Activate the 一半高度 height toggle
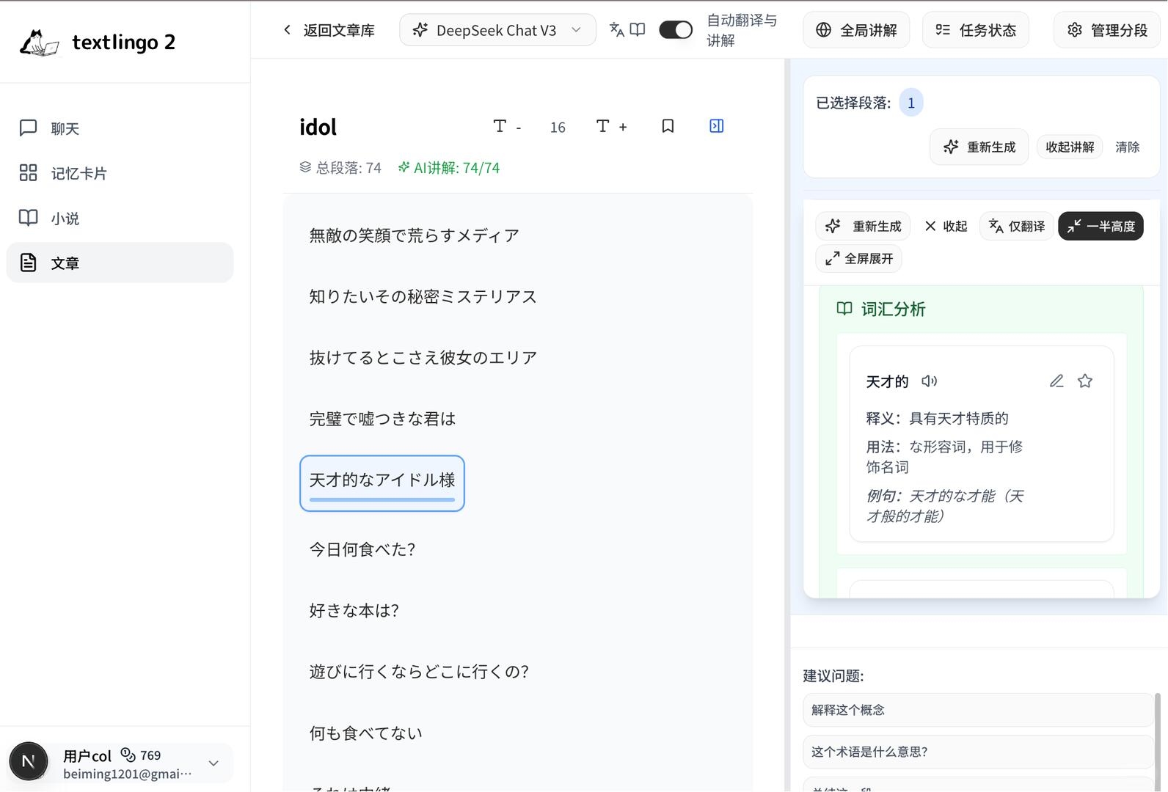This screenshot has width=1168, height=792. coord(1101,226)
